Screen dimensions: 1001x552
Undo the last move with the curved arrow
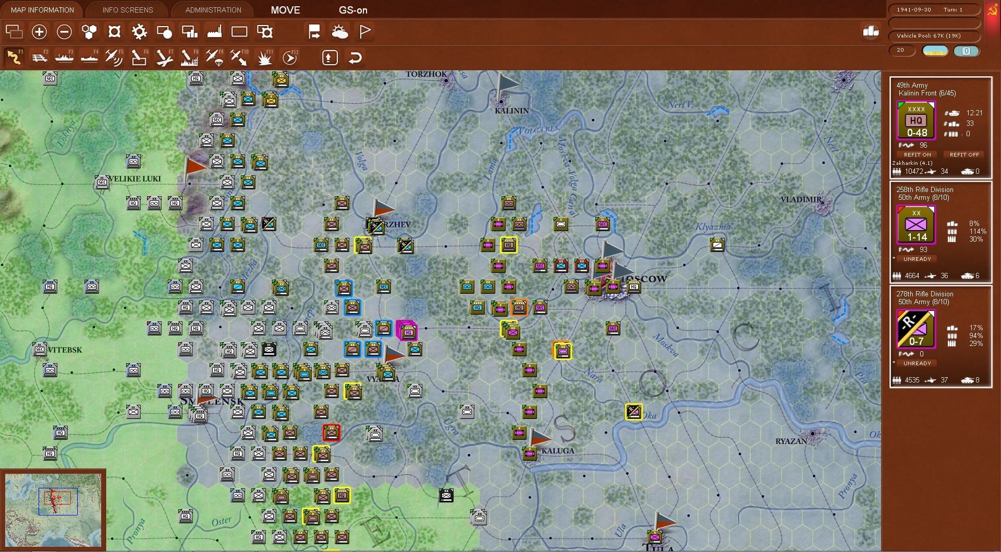pos(355,57)
